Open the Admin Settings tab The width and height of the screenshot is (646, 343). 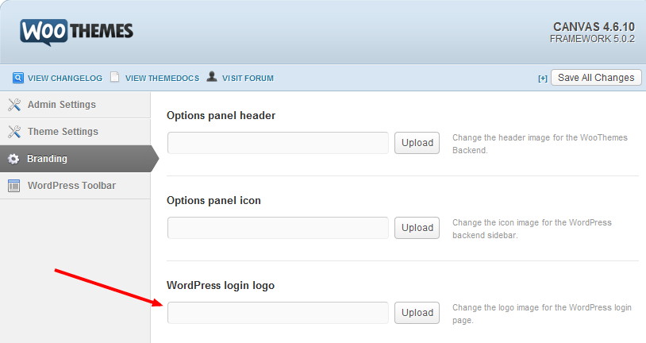[62, 105]
